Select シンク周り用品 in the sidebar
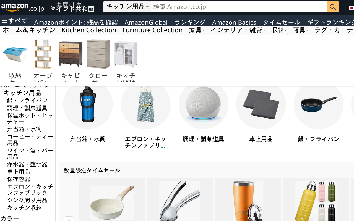 [x=27, y=200]
